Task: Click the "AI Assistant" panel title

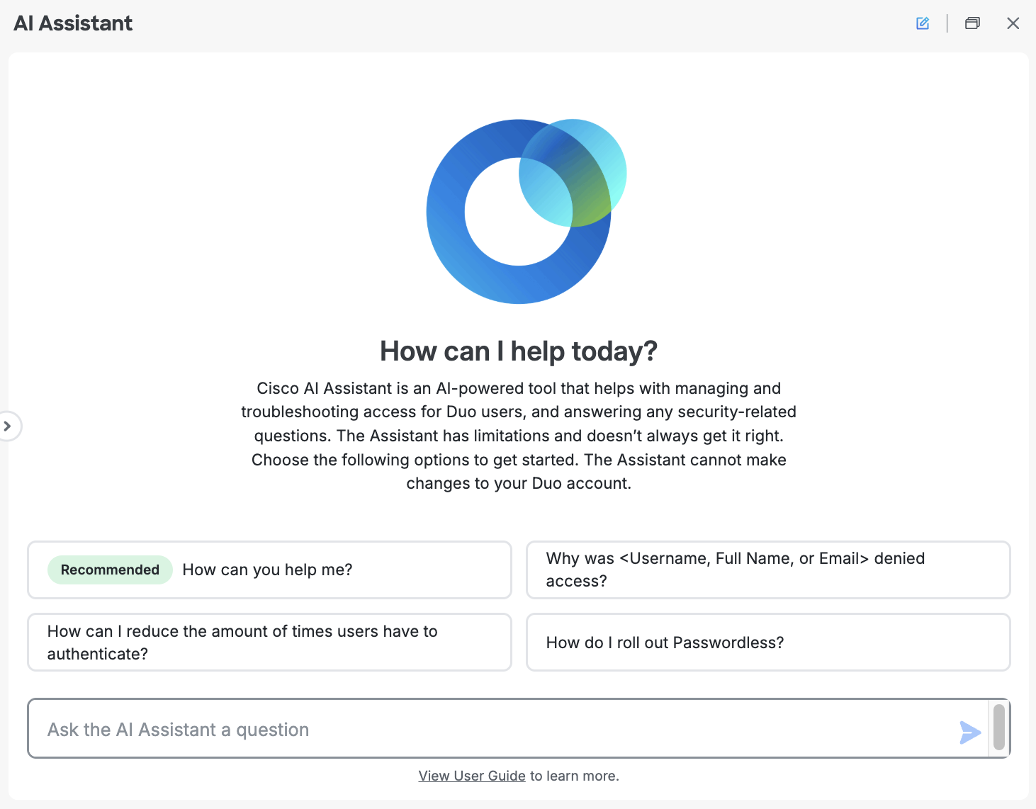Action: coord(73,23)
